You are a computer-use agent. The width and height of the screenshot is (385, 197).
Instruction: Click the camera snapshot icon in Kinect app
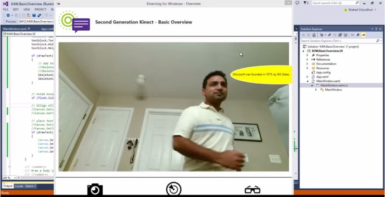[95, 190]
